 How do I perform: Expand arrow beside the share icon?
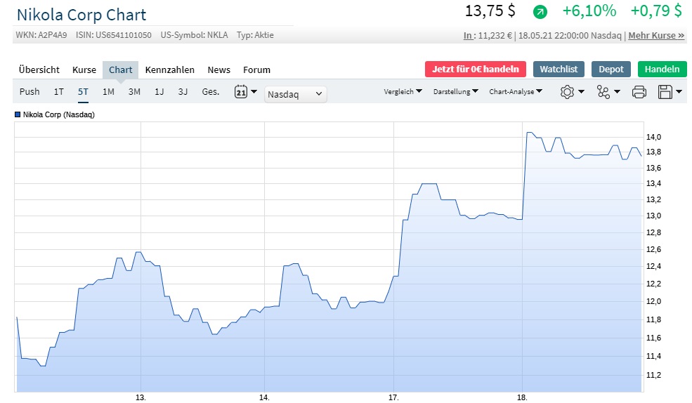point(617,92)
